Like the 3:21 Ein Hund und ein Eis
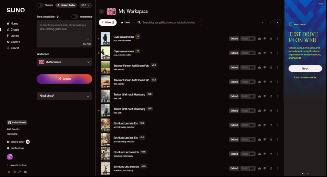 [x=259, y=125]
